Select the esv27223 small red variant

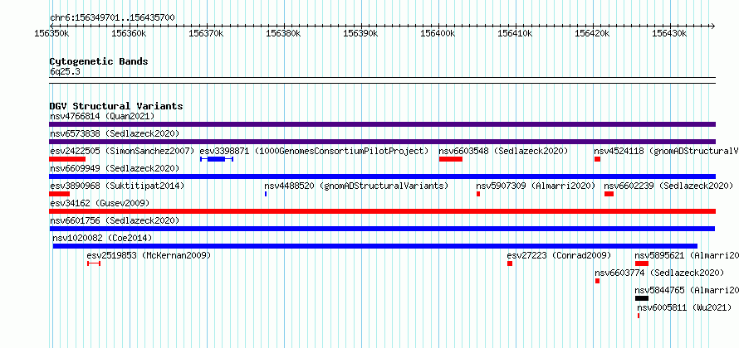(x=510, y=263)
